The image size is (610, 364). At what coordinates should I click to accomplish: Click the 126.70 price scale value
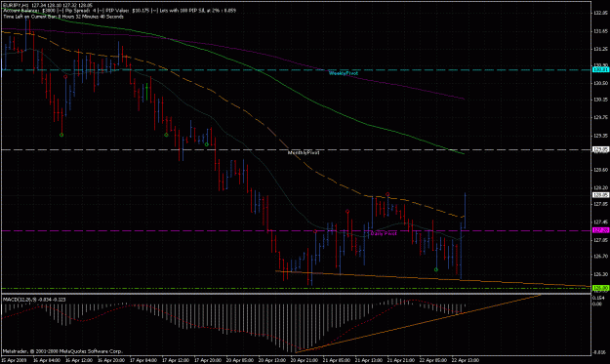point(601,257)
